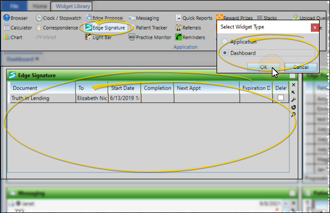This screenshot has height=213, width=330.
Task: Click the Edge Signature widget icon
Action: tap(89, 27)
